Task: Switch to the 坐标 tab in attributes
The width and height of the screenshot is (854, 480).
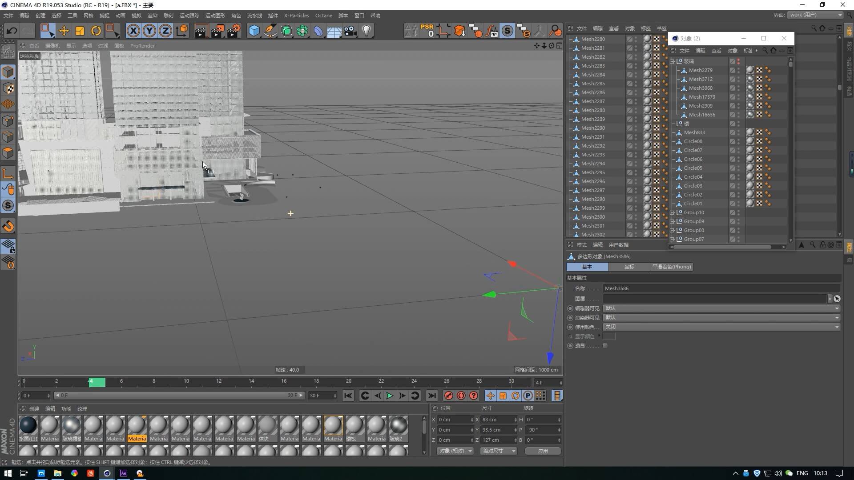Action: [629, 267]
